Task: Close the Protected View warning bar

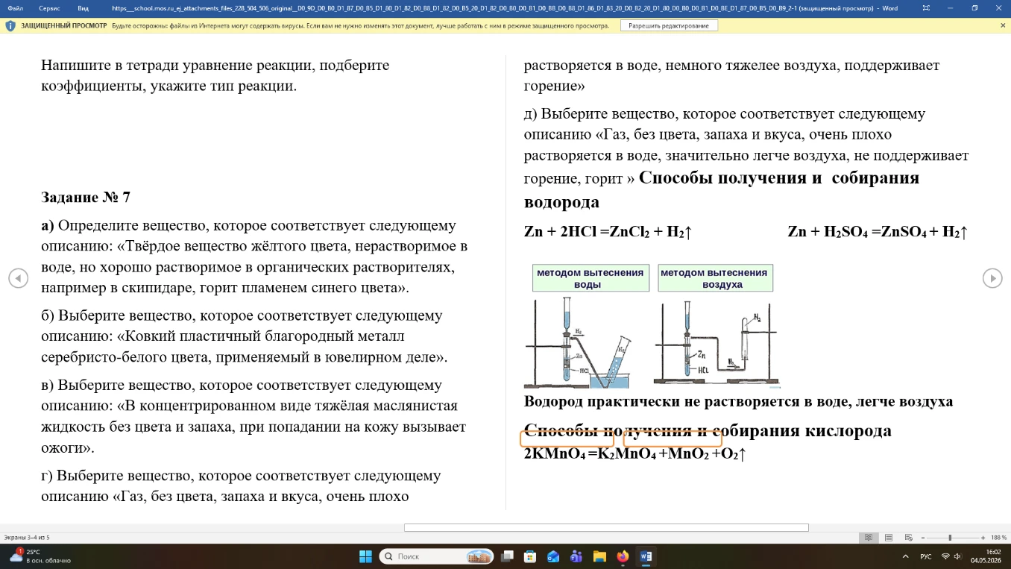Action: point(1003,25)
